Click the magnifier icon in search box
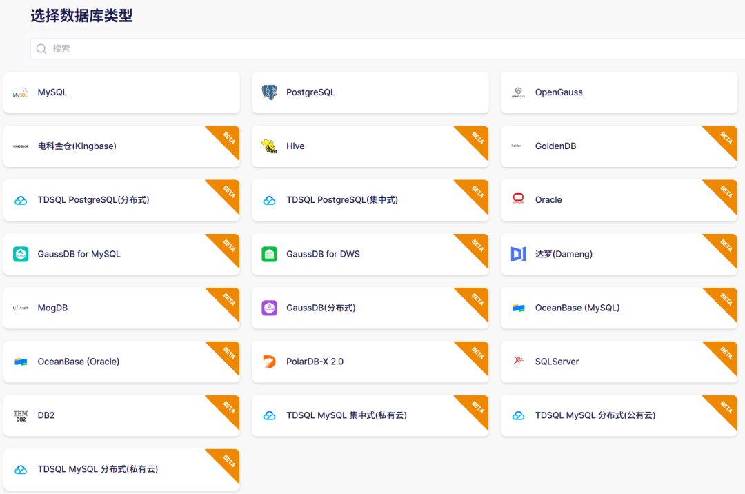 [x=41, y=48]
